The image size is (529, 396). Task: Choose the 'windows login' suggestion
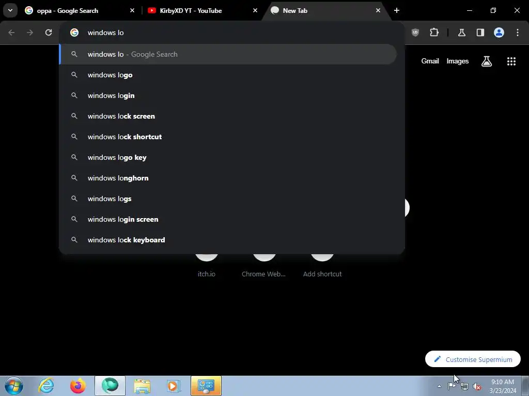[x=228, y=95]
